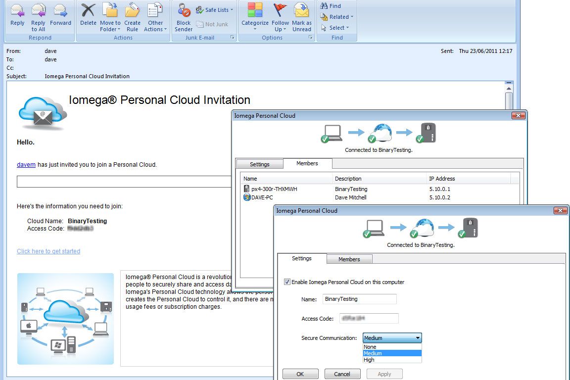The image size is (570, 380).
Task: Click the davem sender link
Action: [26, 165]
